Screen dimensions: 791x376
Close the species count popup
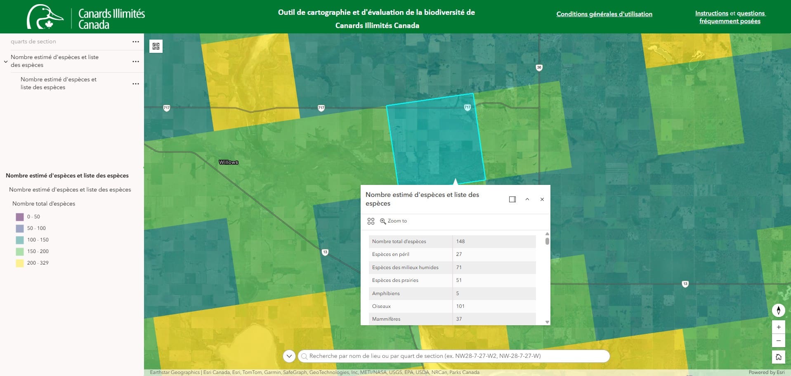[542, 199]
